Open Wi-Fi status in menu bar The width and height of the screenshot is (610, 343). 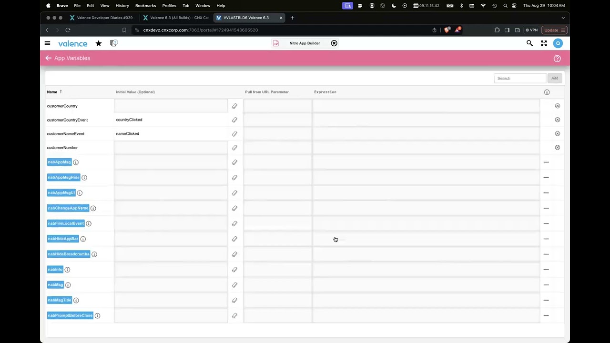483,6
